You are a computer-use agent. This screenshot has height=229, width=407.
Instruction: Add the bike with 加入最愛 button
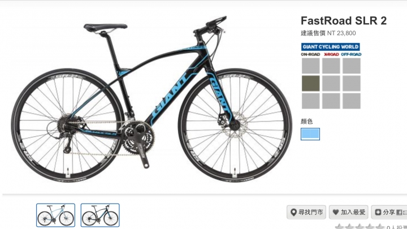(349, 212)
